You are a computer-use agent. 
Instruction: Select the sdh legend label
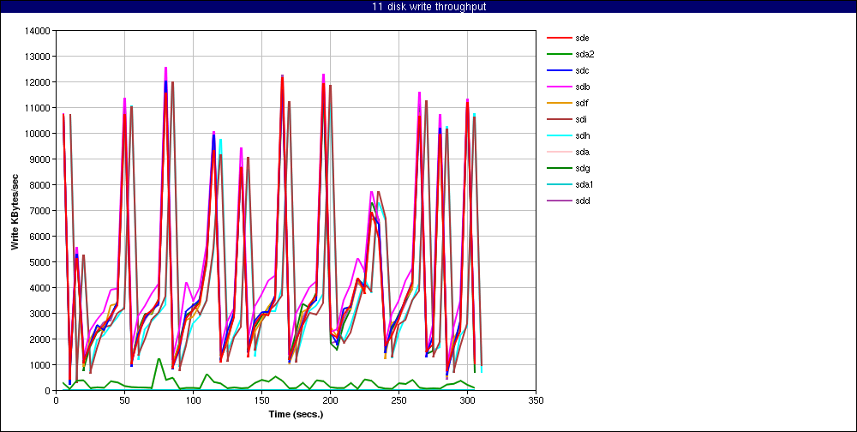point(582,135)
